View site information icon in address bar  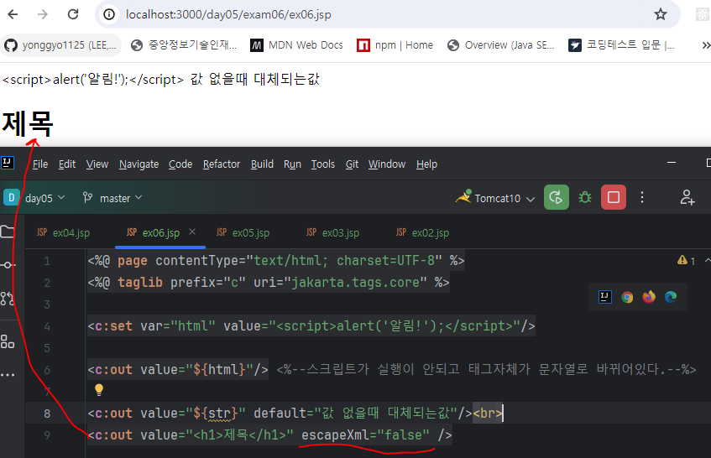pos(109,14)
